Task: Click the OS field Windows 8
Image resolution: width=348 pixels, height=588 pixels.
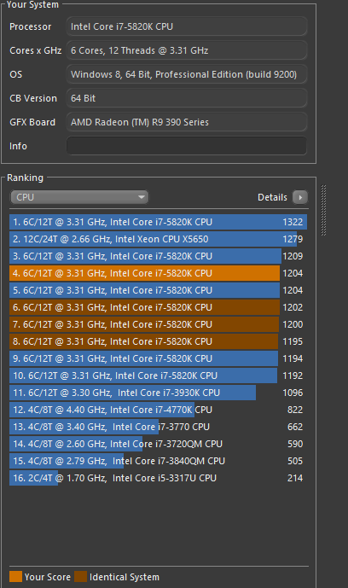Action: (x=187, y=74)
